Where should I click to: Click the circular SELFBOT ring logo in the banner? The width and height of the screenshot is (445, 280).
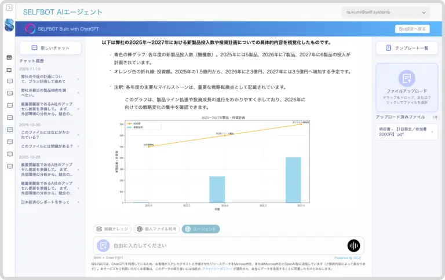pos(30,29)
